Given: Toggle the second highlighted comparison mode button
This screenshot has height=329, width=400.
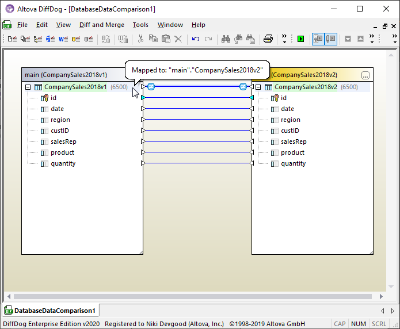Looking at the screenshot, I should pyautogui.click(x=331, y=39).
